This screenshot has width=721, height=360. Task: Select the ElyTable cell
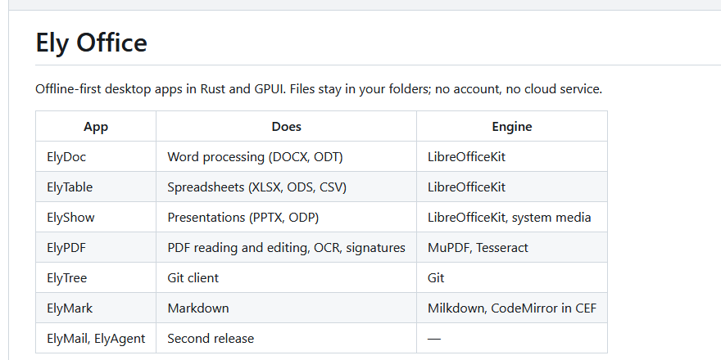coord(96,187)
